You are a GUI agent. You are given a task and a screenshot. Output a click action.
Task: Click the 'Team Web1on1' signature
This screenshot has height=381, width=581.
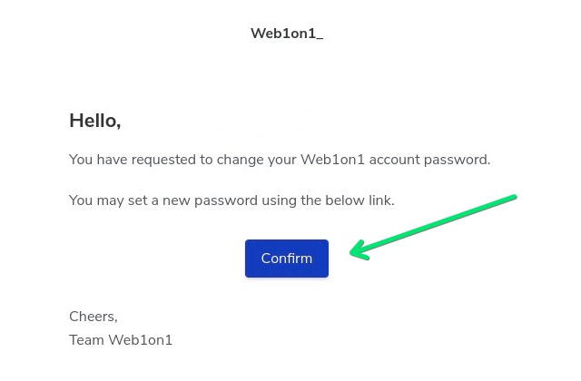(x=121, y=340)
